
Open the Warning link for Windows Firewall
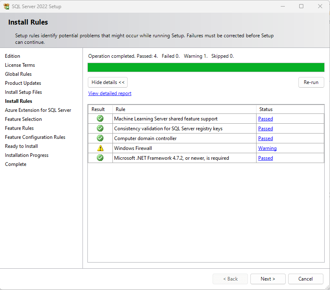point(267,148)
